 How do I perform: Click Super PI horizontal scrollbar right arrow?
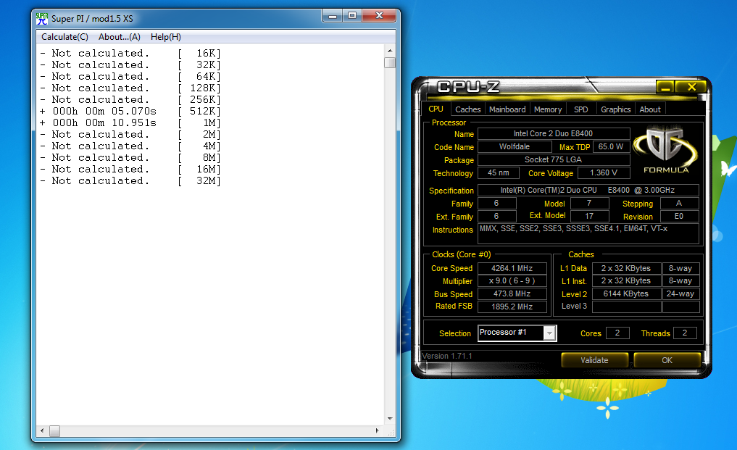[378, 431]
